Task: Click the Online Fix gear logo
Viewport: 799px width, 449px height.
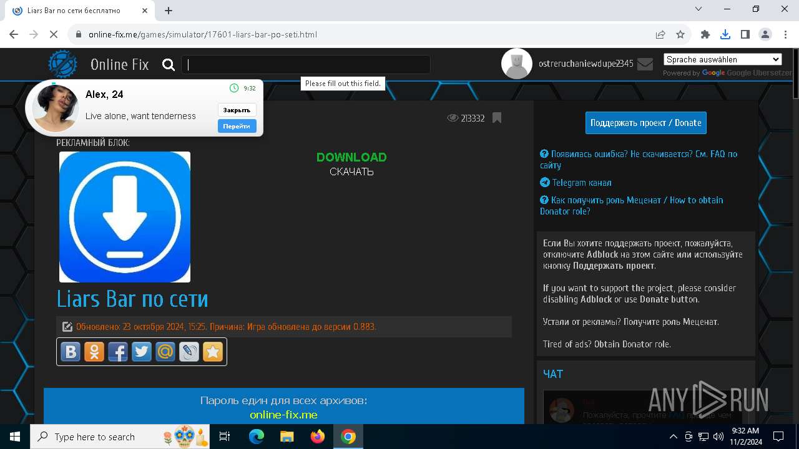Action: point(63,64)
